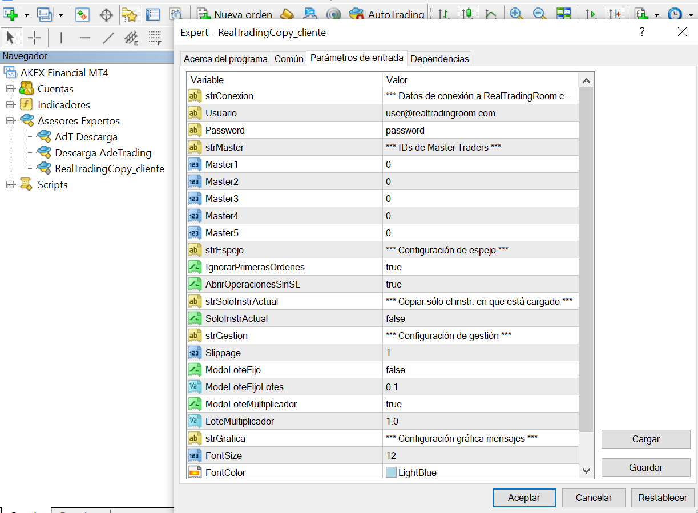The image size is (698, 513).
Task: Select the equidistant channel tool
Action: pyautogui.click(x=131, y=38)
